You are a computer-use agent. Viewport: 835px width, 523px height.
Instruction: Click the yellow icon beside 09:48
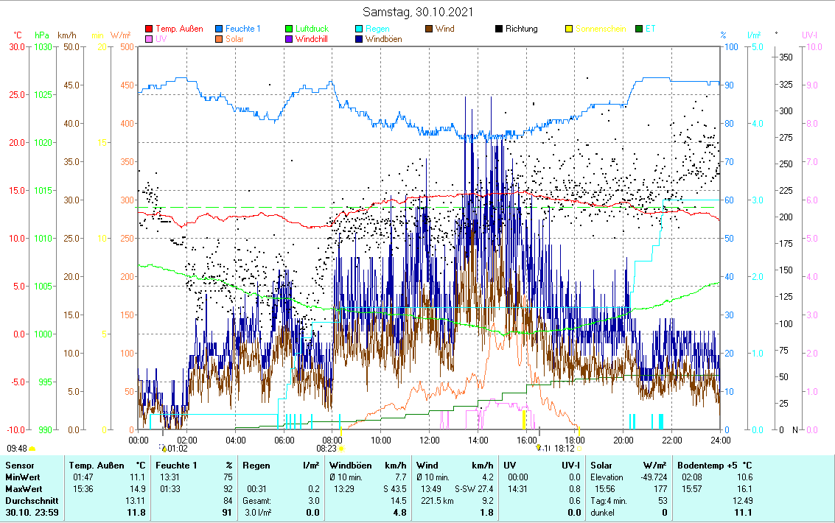32,448
